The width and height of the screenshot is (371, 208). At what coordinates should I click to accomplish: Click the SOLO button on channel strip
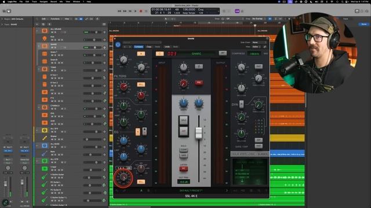[x=183, y=120]
